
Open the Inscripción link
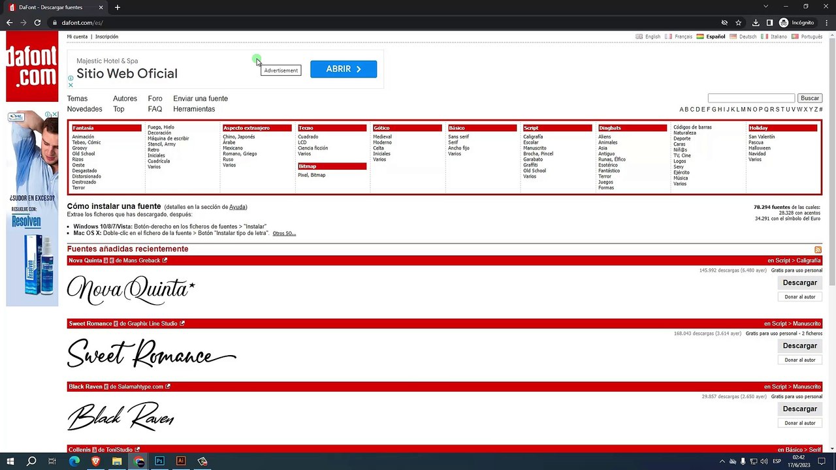[106, 37]
